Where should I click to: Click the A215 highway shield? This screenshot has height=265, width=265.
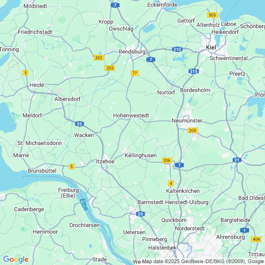pos(194,71)
